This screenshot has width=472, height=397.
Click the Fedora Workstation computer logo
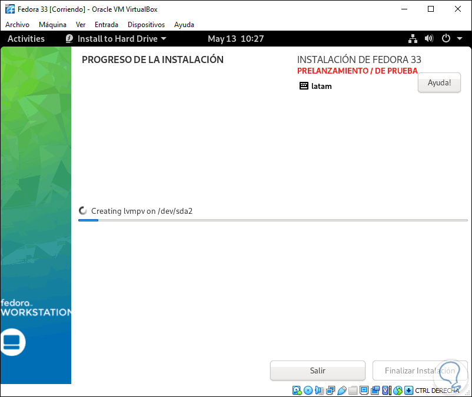tap(12, 342)
